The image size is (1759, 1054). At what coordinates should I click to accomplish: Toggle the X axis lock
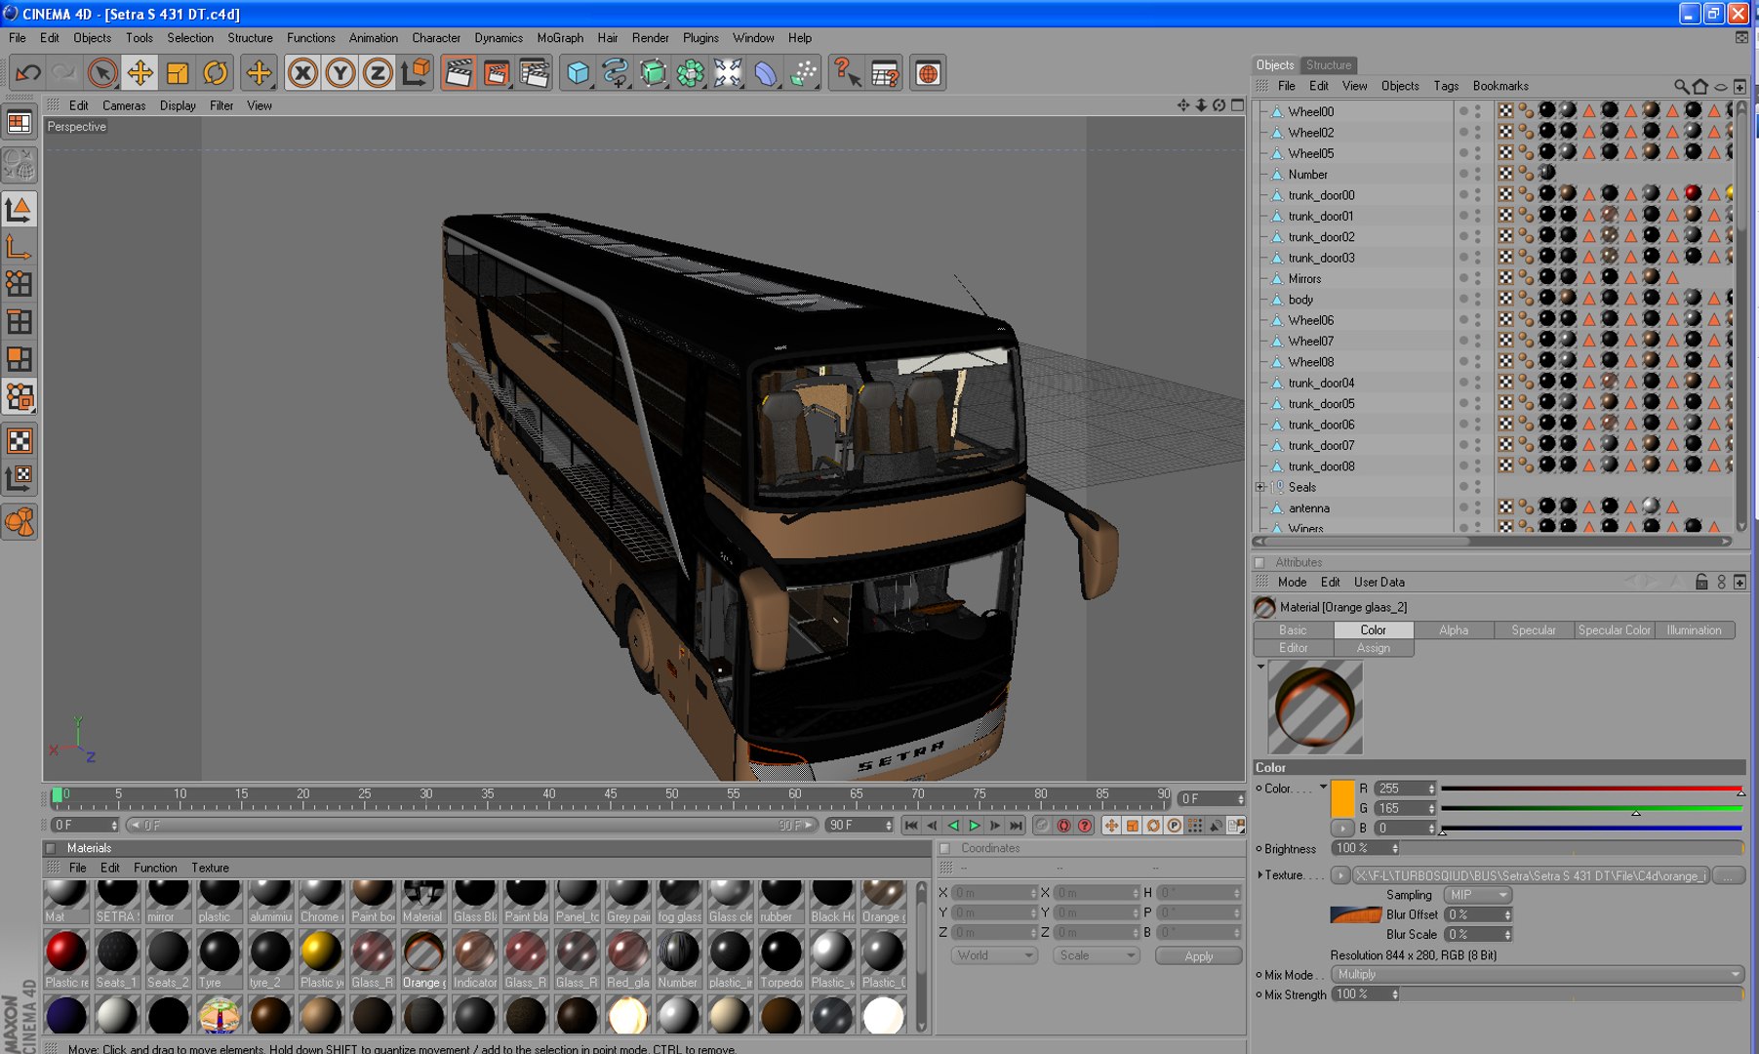click(302, 73)
